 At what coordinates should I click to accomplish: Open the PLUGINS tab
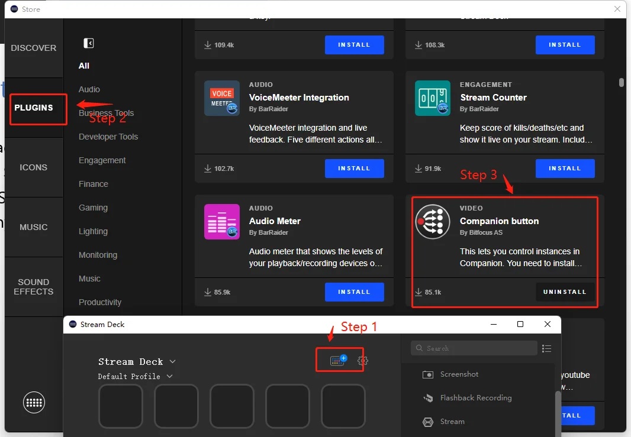(34, 108)
